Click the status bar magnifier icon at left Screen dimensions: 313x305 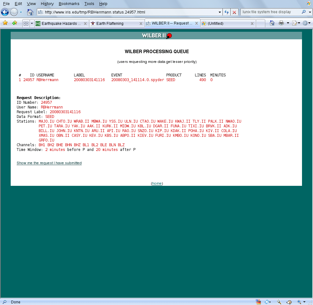(x=4, y=302)
